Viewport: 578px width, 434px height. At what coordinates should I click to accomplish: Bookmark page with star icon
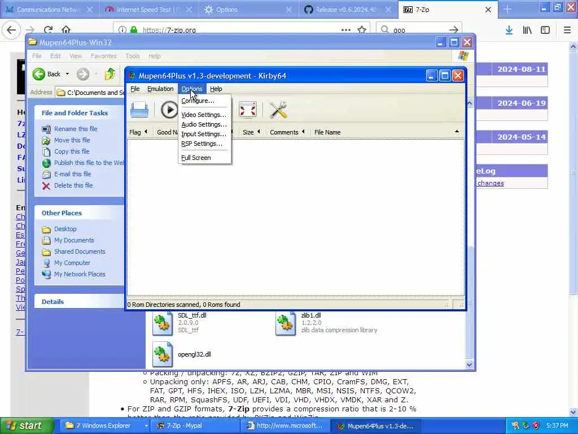pos(362,30)
